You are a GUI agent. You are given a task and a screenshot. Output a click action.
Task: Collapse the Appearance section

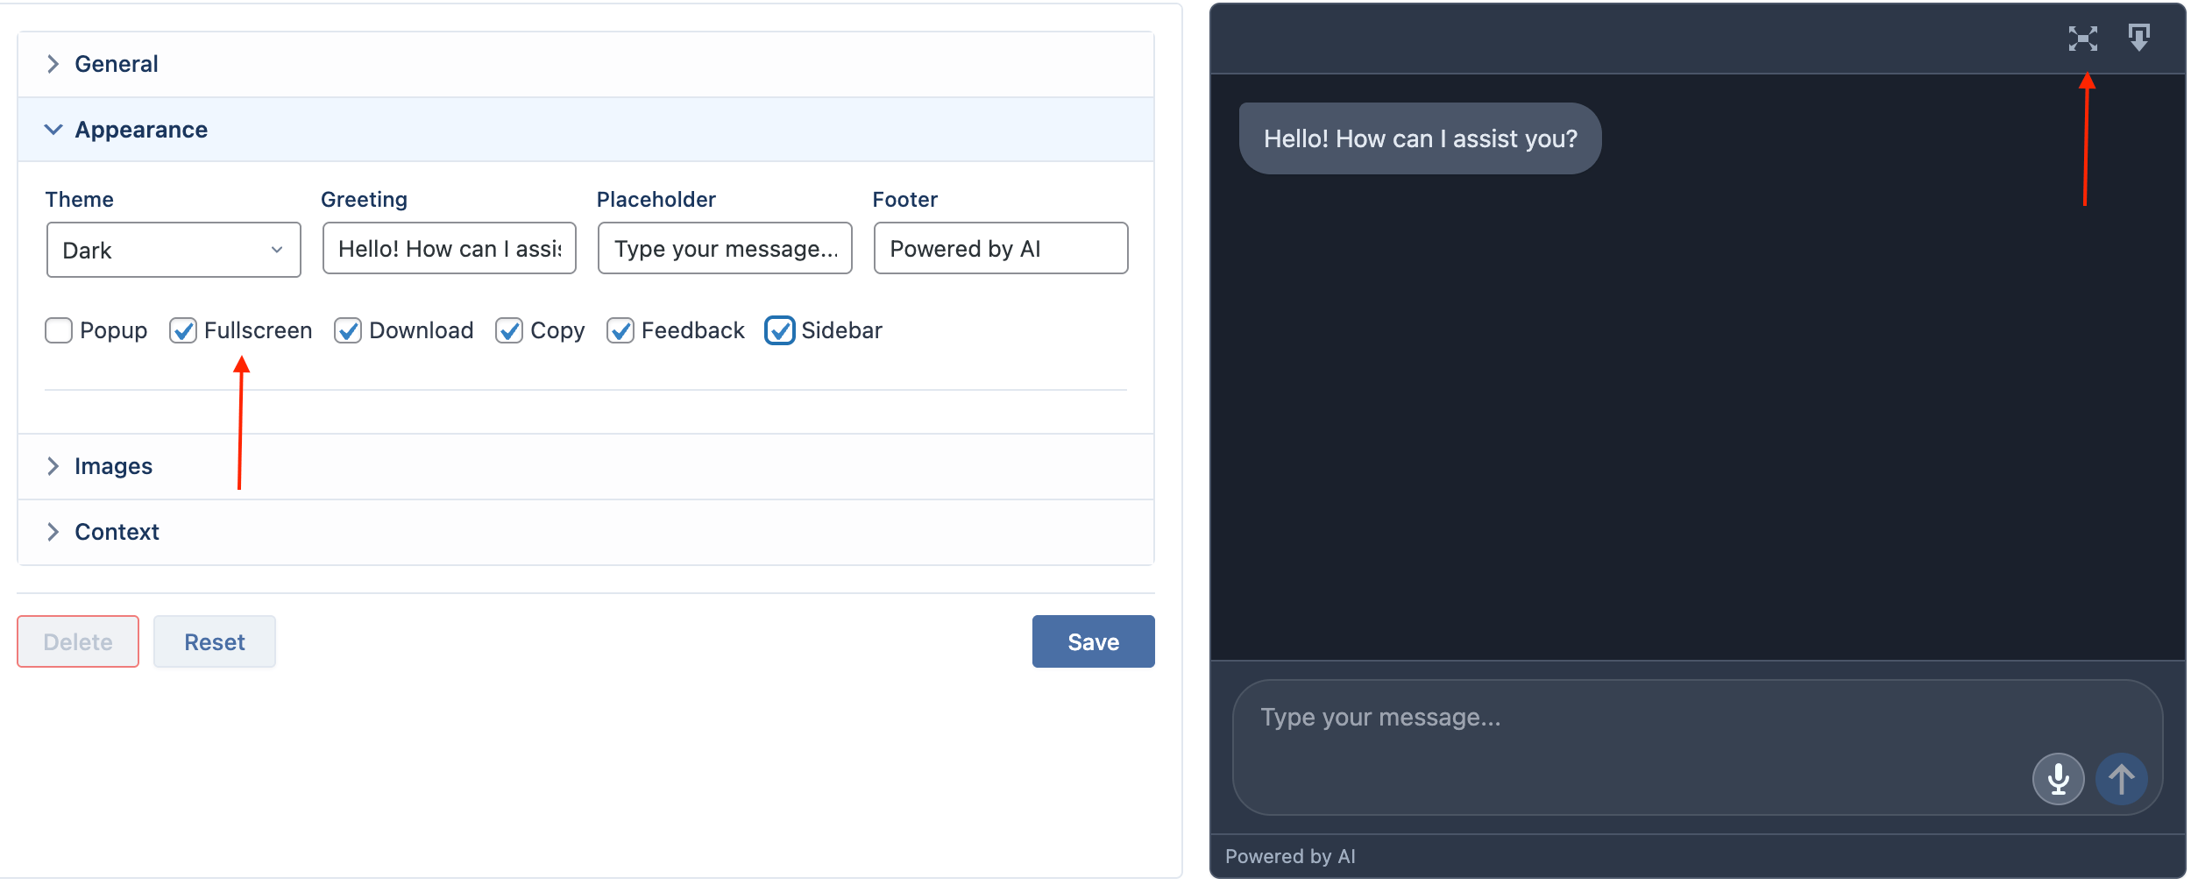(x=585, y=130)
